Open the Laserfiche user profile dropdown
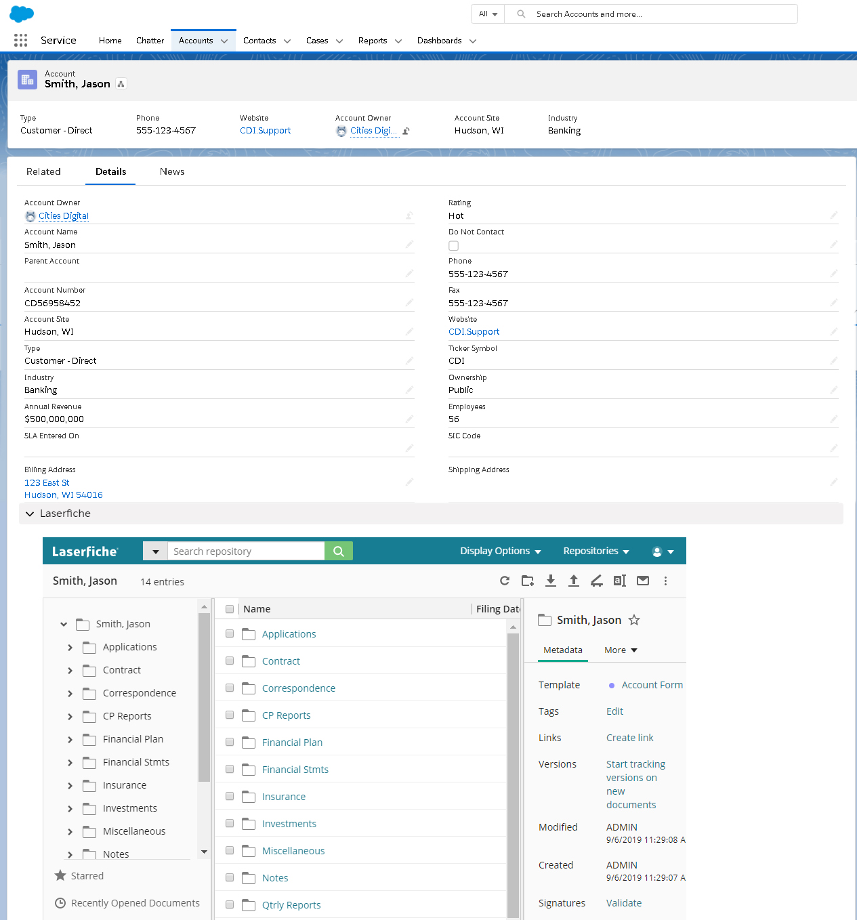Screen dimensions: 857x920 click(663, 551)
